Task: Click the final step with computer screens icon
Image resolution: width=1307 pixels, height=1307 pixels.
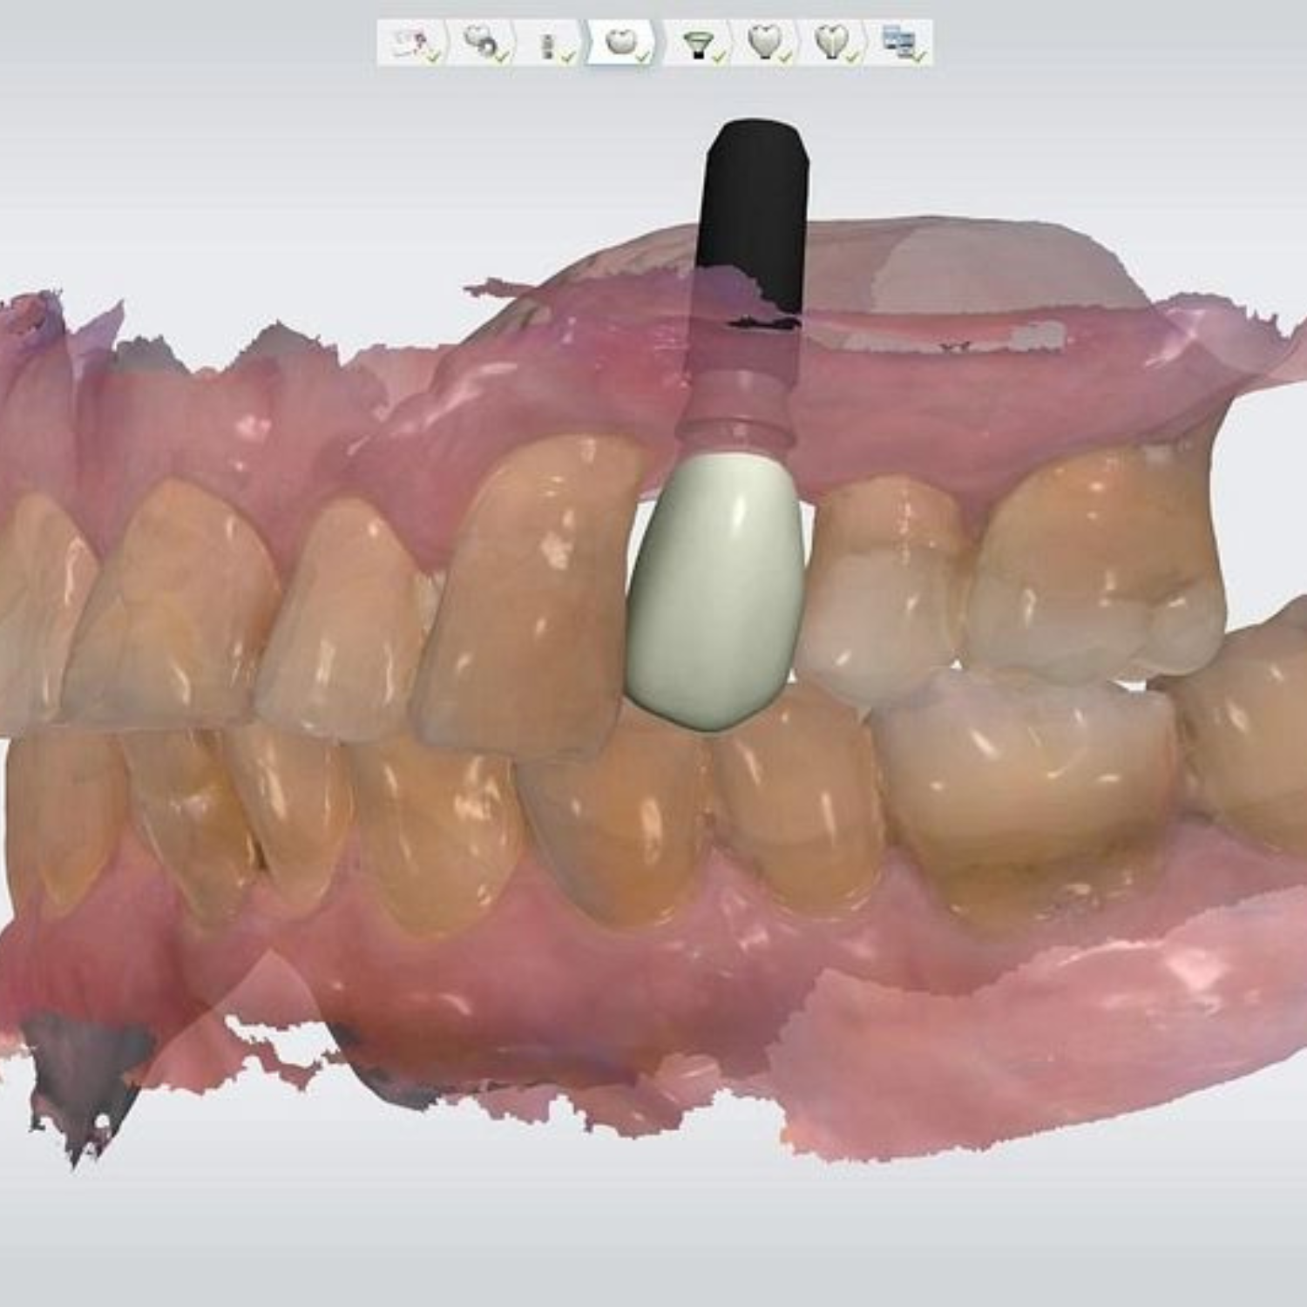Action: [x=899, y=43]
